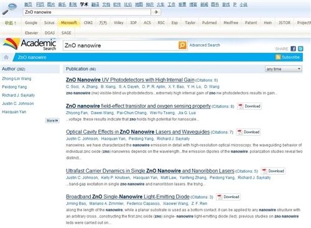The width and height of the screenshot is (311, 228).
Task: Select the CNKI source tab
Action: coord(88,23)
